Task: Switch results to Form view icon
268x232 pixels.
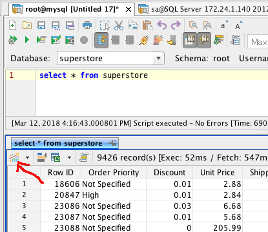Action: click(x=42, y=157)
